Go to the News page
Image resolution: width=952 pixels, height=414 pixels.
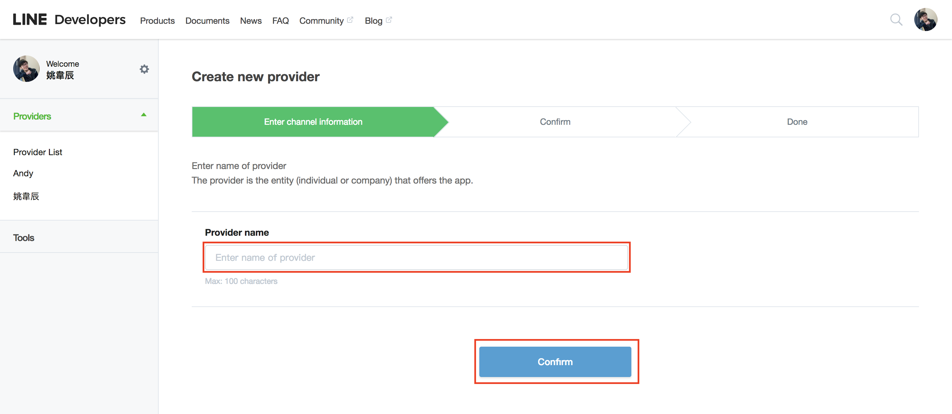point(251,21)
